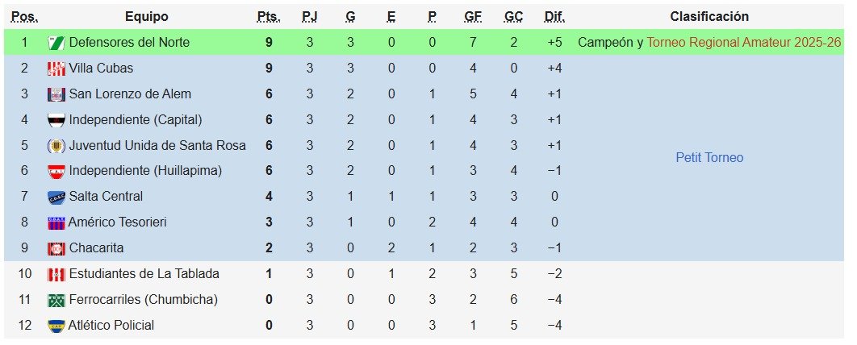Click Juventud Unida de Santa Rosa badge
This screenshot has width=857, height=345.
tap(56, 146)
